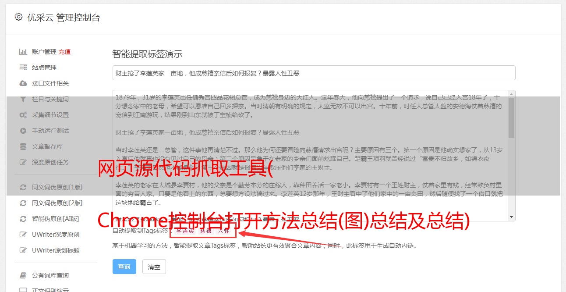
Task: Click the text area scrollbar down arrow
Action: tap(512, 217)
